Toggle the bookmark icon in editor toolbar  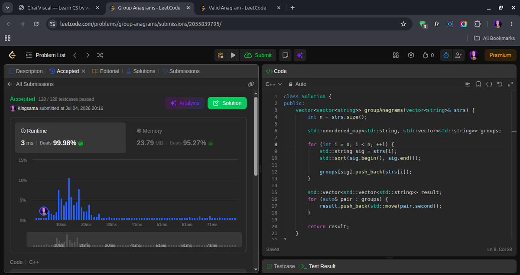(478, 84)
